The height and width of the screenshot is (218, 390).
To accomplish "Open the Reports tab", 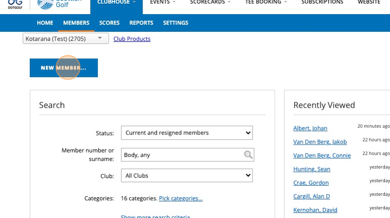I will coord(141,23).
